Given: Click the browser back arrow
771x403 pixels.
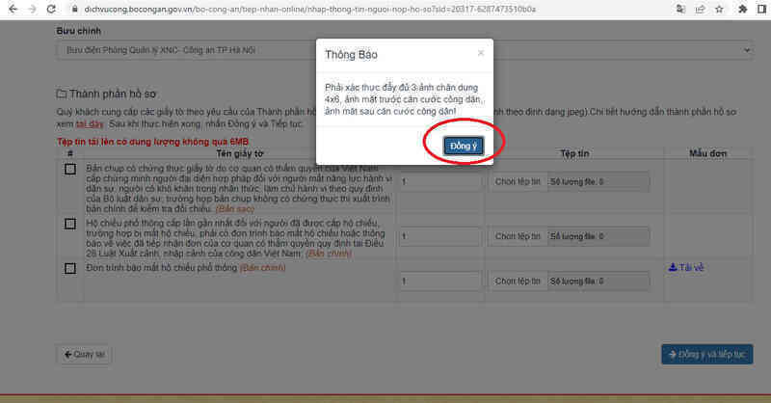Looking at the screenshot, I should 13,9.
